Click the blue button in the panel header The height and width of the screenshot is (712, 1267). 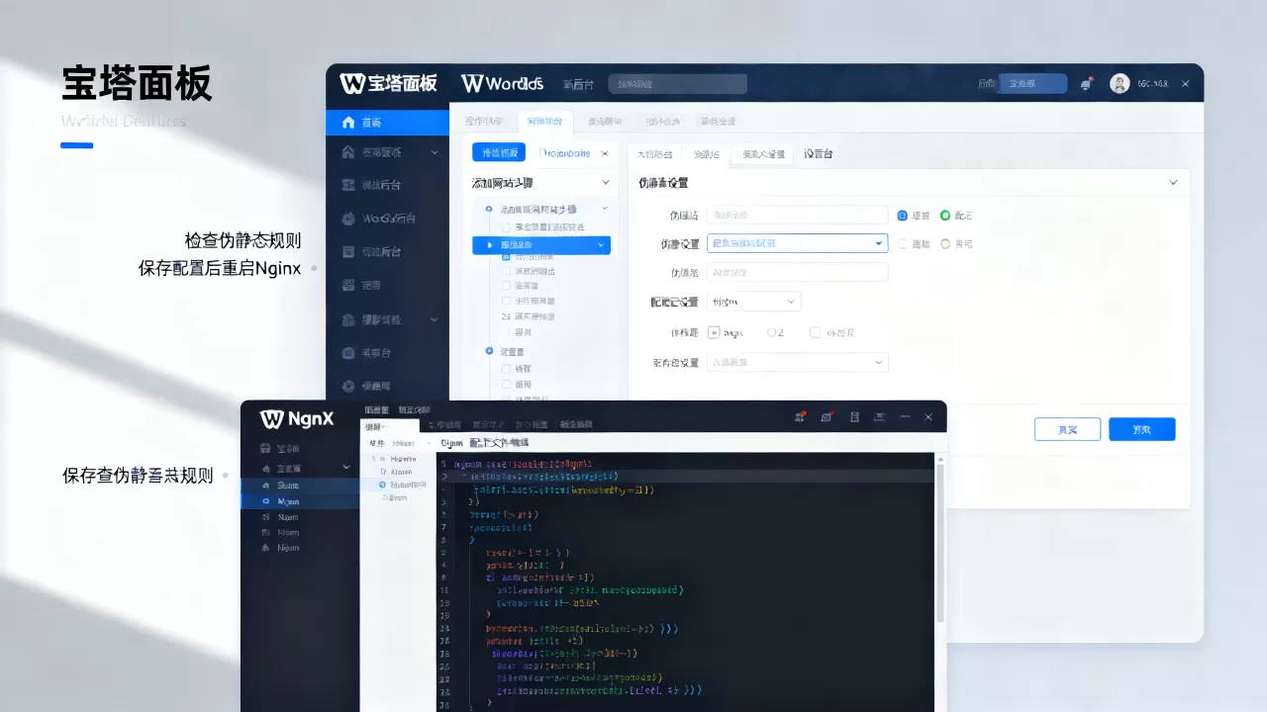[x=1032, y=84]
